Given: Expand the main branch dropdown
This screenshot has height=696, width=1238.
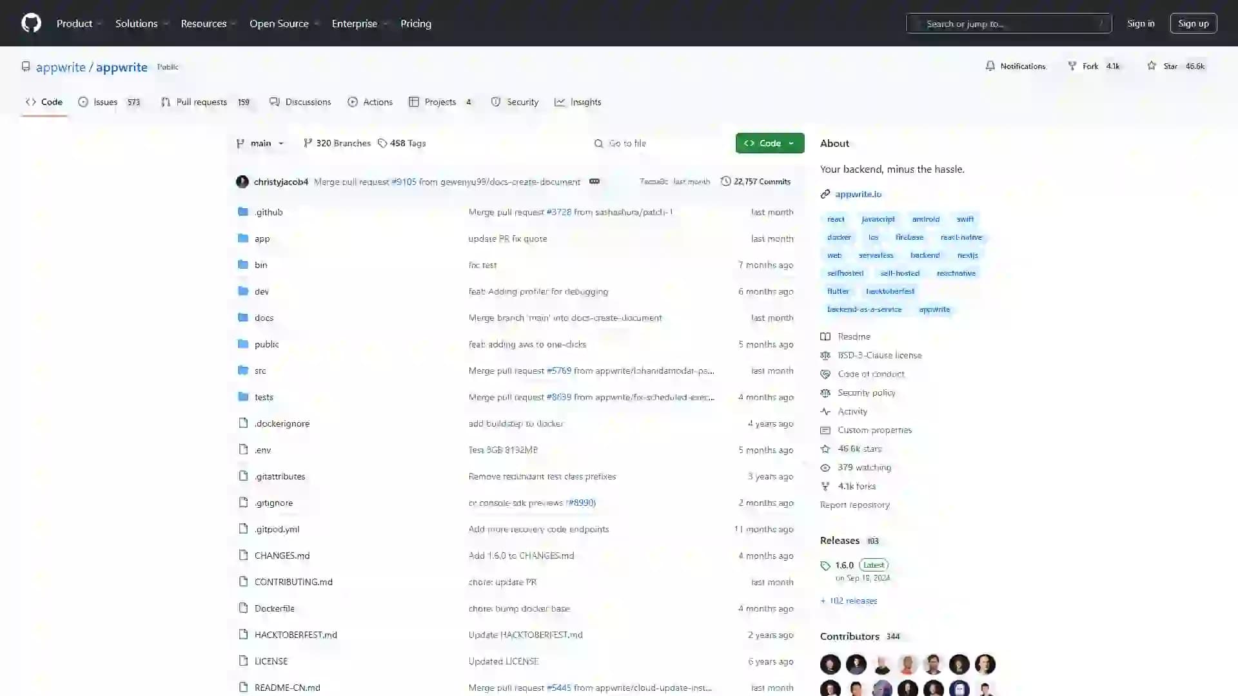Looking at the screenshot, I should [261, 143].
